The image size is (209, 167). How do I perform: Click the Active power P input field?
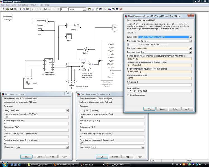click(x=36, y=130)
